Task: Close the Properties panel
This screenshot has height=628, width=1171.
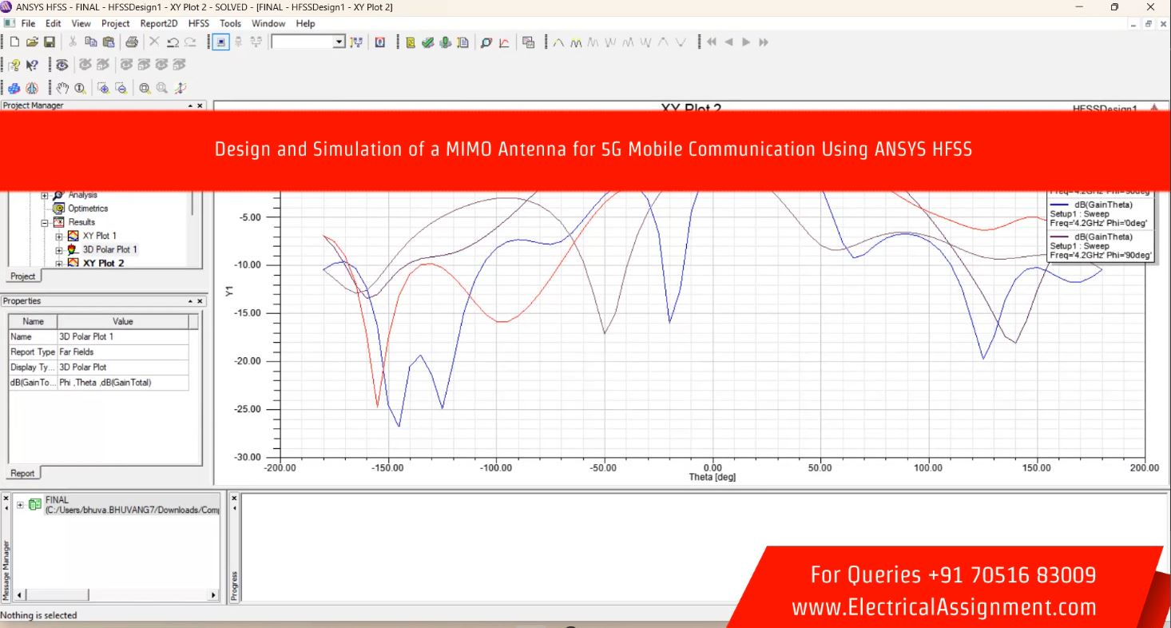Action: coord(200,301)
